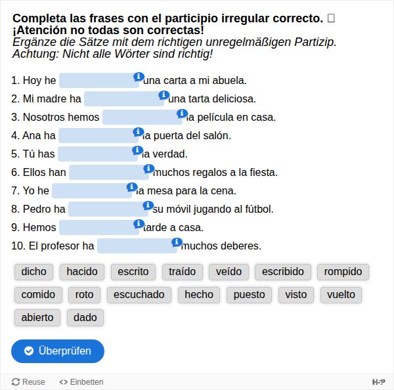The height and width of the screenshot is (390, 394).
Task: Select the word chip 'escrito'
Action: pos(133,272)
